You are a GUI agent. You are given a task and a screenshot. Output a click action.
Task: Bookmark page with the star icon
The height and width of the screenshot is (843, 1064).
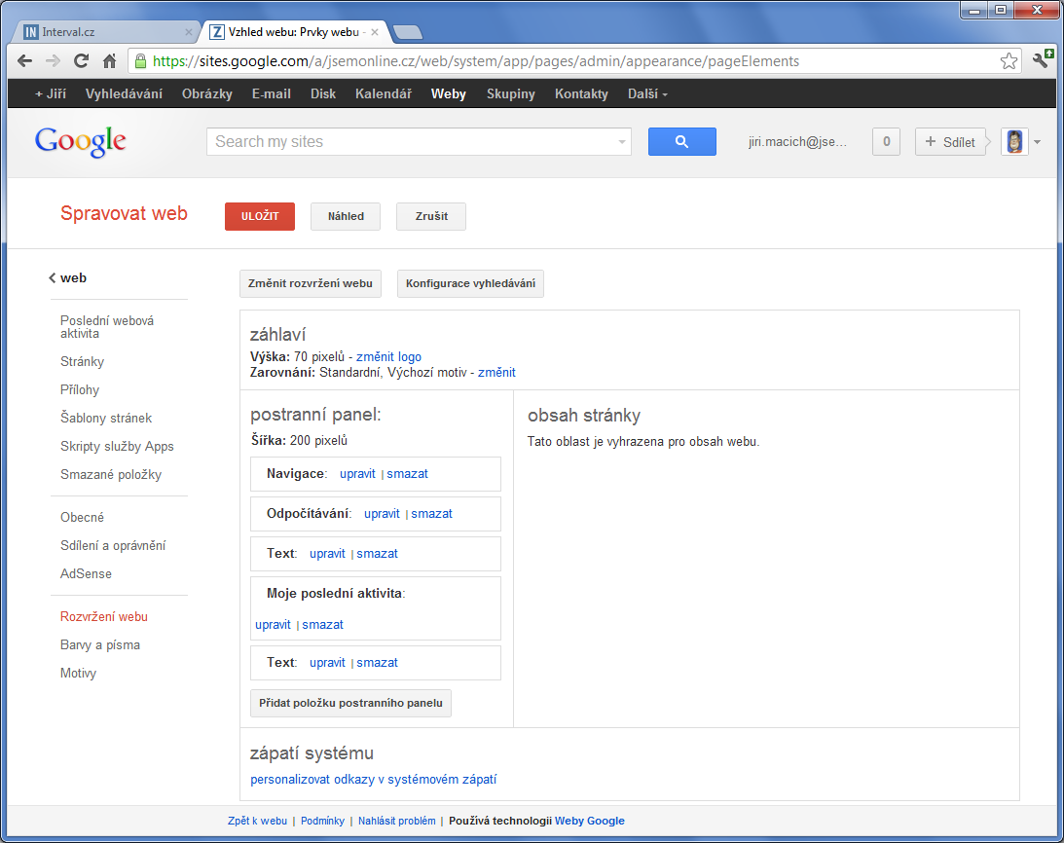[1009, 61]
